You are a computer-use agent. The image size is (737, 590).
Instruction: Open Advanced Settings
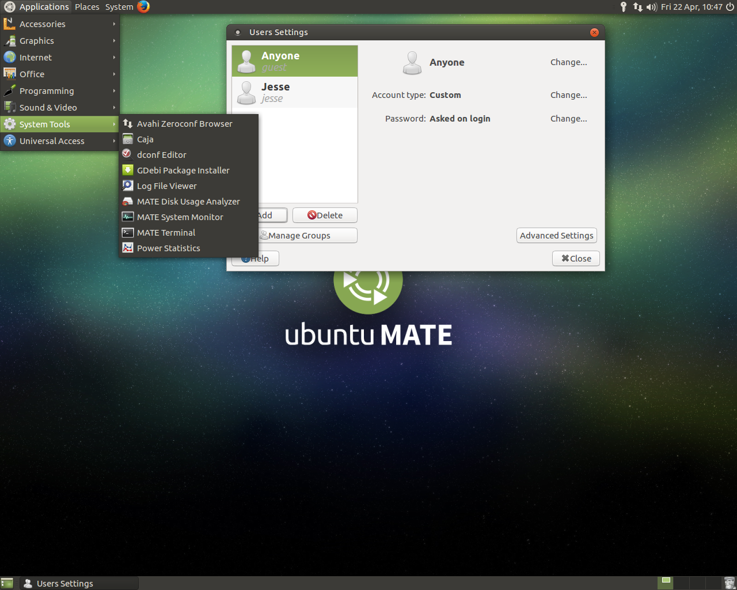coord(557,236)
